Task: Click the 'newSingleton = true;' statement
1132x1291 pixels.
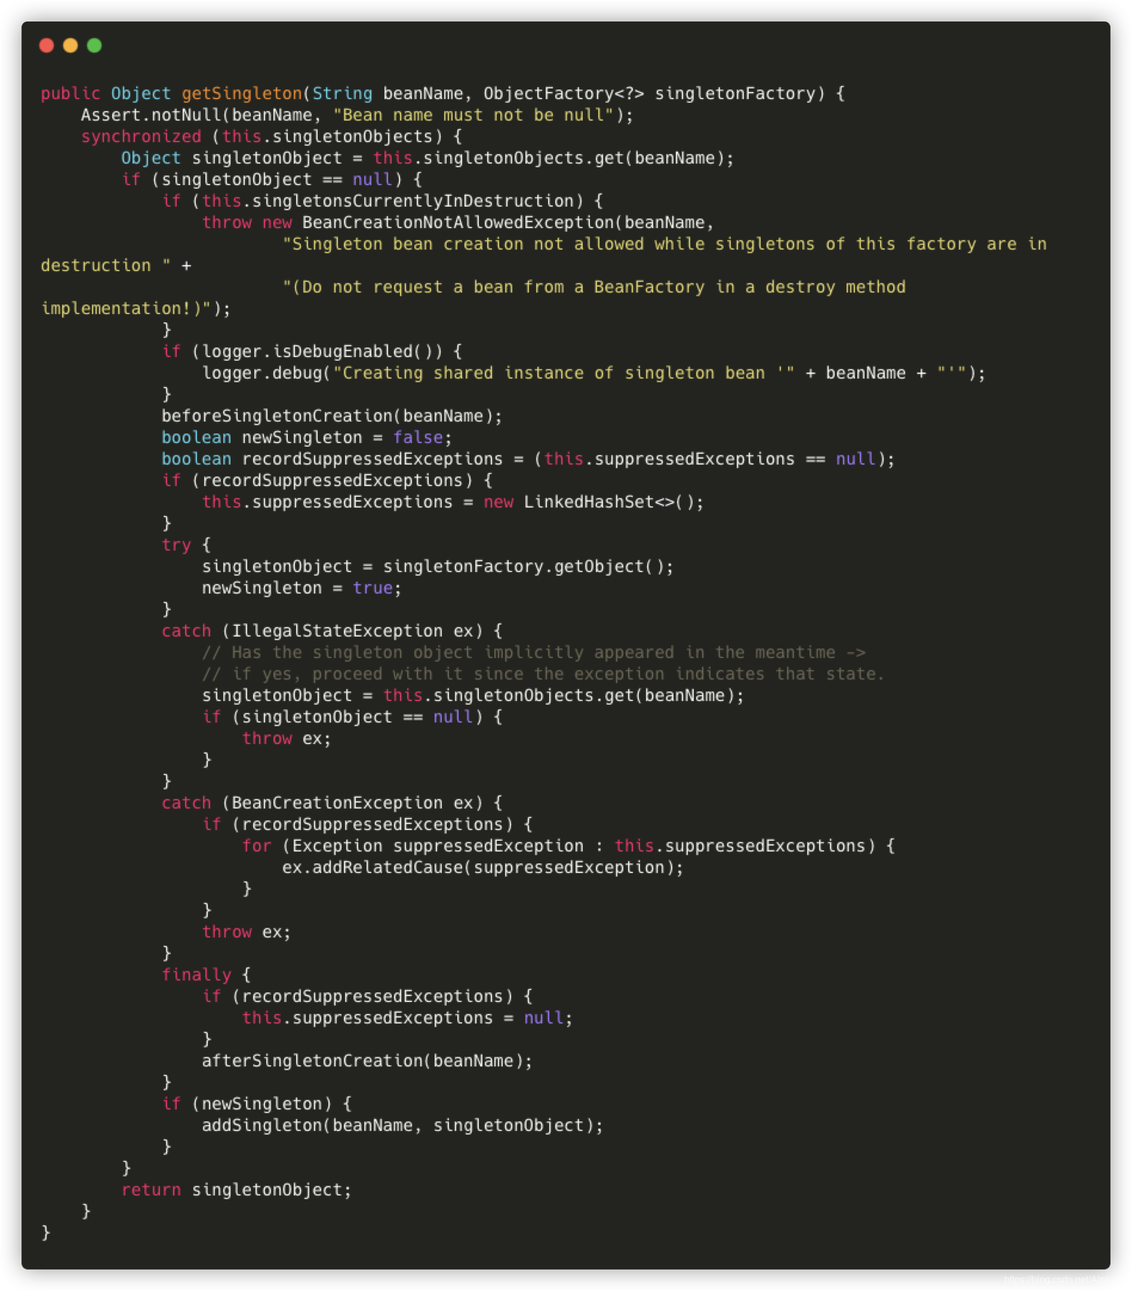Action: [x=301, y=588]
